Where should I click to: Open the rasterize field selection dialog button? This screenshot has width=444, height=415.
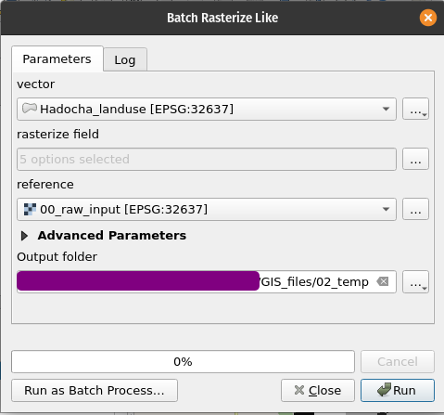tap(415, 159)
